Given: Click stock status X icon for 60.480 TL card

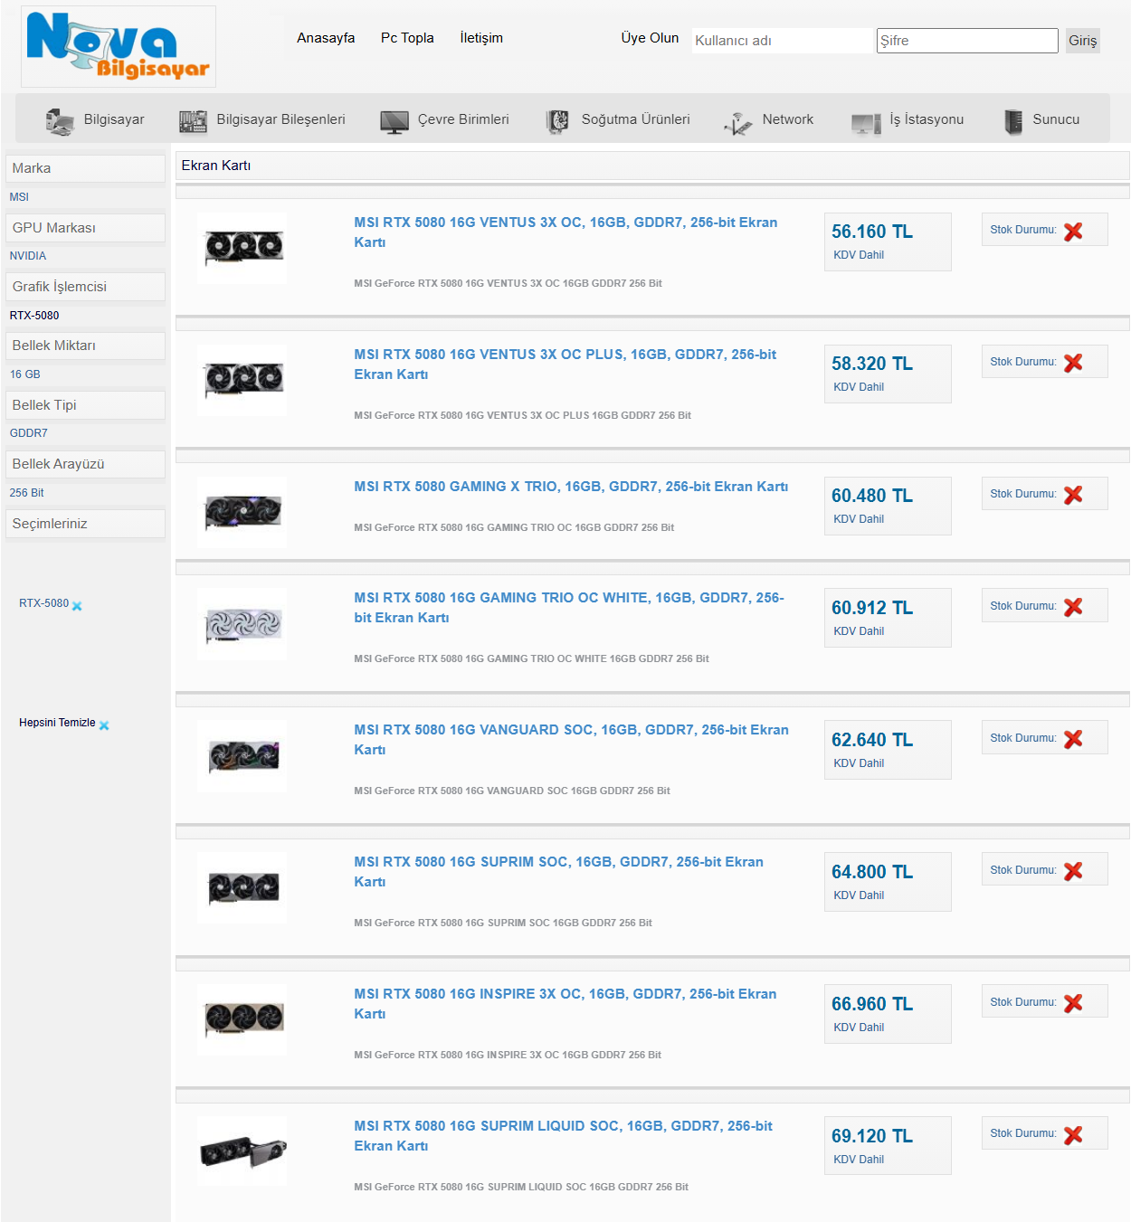Looking at the screenshot, I should [x=1073, y=496].
